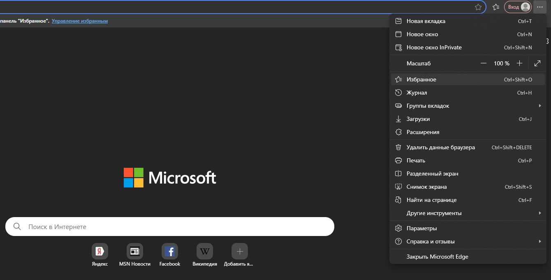Click the Вход sign-in button
This screenshot has width=551, height=280.
pyautogui.click(x=518, y=7)
